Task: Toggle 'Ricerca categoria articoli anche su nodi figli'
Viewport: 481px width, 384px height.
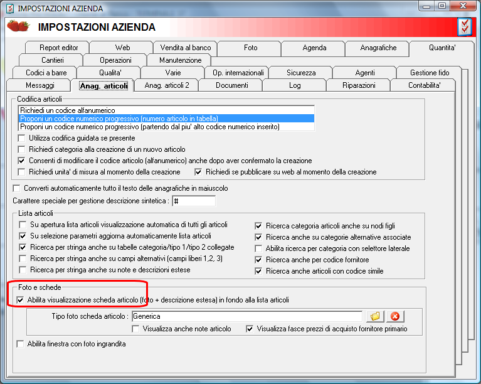Action: (258, 226)
